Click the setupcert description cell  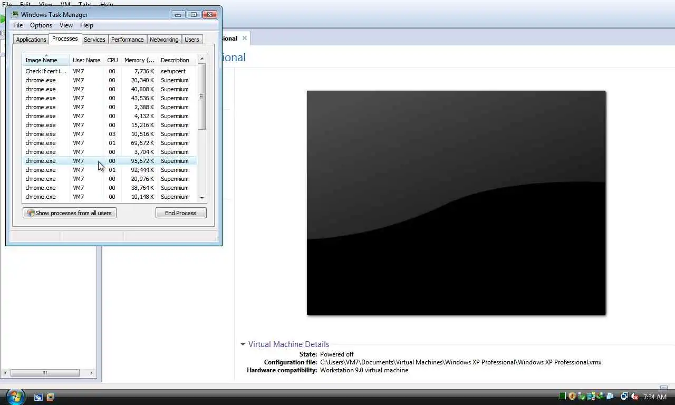[173, 71]
